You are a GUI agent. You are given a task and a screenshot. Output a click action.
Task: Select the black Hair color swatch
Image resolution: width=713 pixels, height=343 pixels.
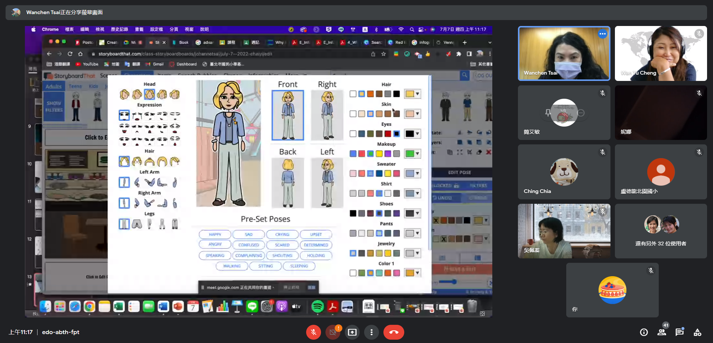(396, 94)
